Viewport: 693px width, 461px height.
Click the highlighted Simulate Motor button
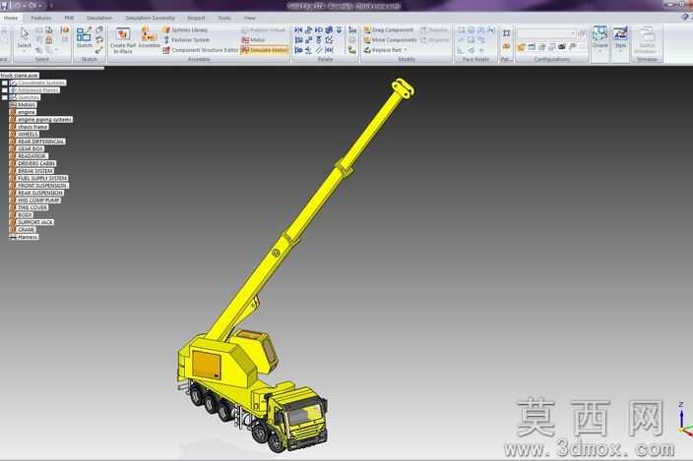[x=265, y=50]
